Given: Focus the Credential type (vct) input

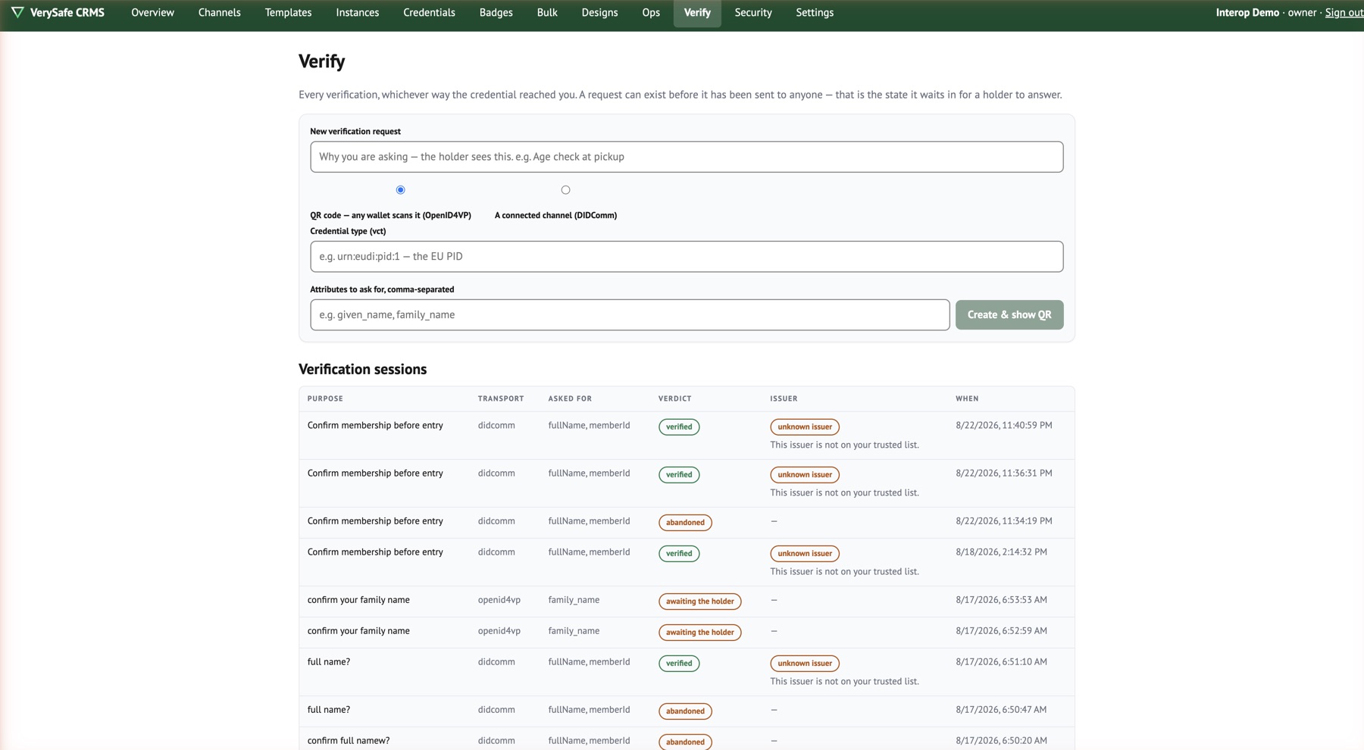Looking at the screenshot, I should coord(687,257).
